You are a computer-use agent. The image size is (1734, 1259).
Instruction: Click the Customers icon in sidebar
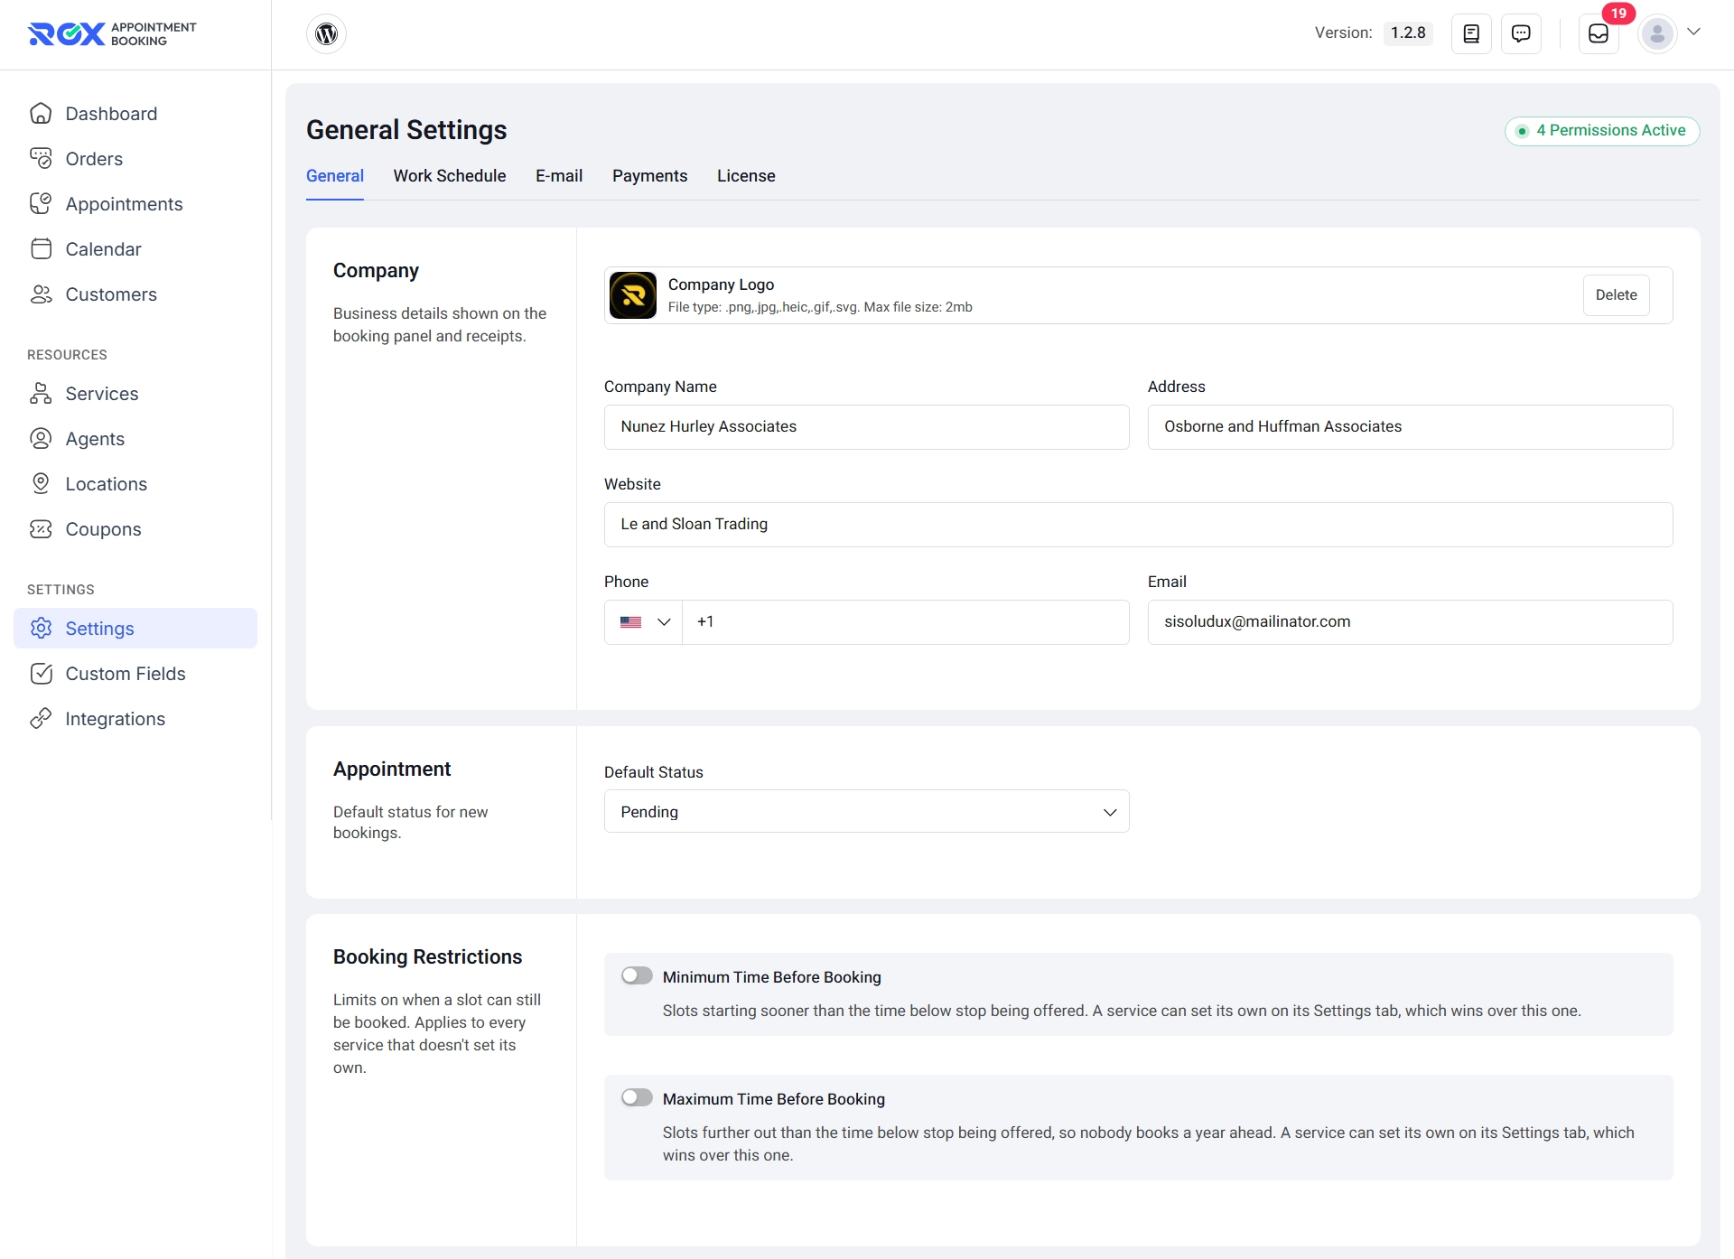(x=41, y=294)
